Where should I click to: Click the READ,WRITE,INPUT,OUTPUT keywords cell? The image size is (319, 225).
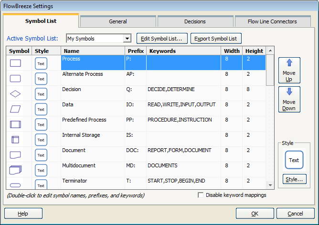tap(183, 108)
